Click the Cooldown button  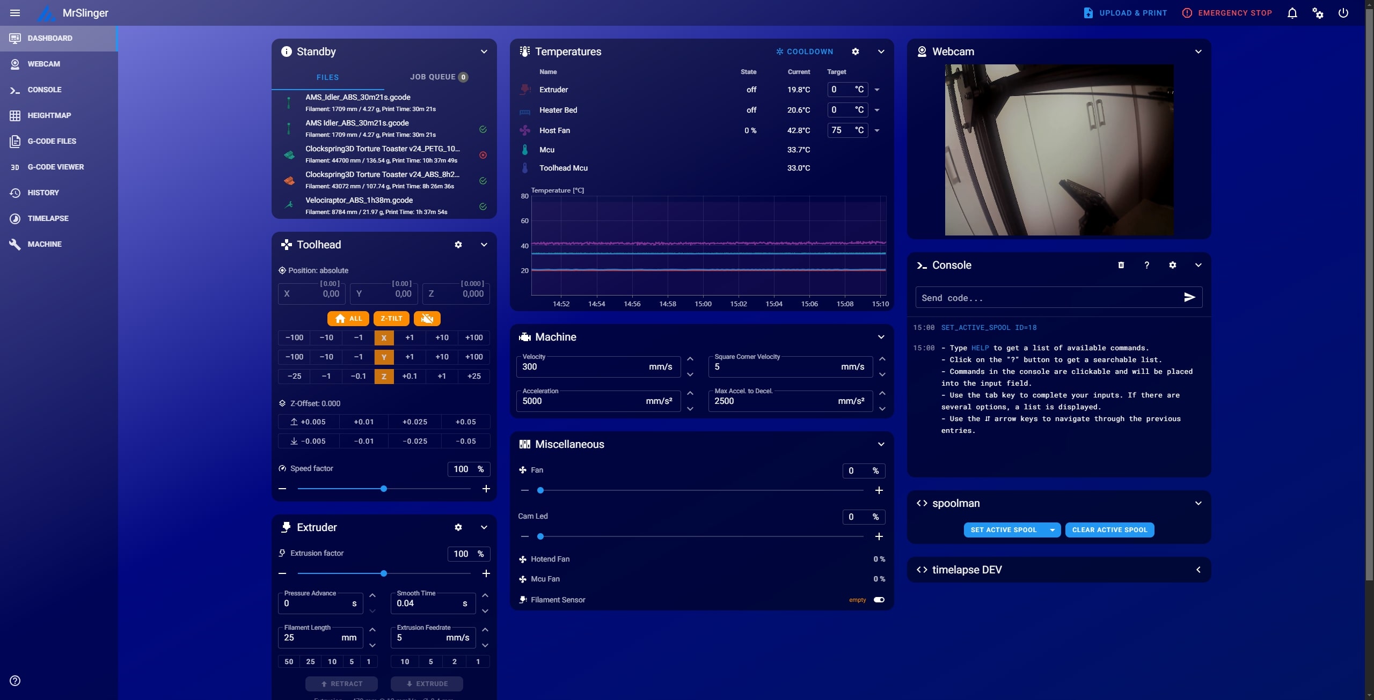(805, 51)
